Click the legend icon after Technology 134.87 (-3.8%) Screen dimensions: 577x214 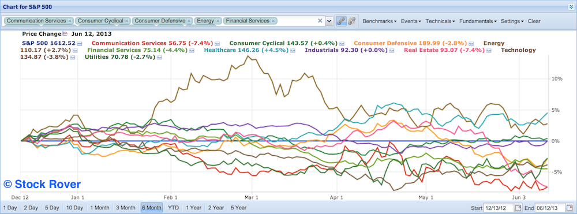tap(73, 57)
